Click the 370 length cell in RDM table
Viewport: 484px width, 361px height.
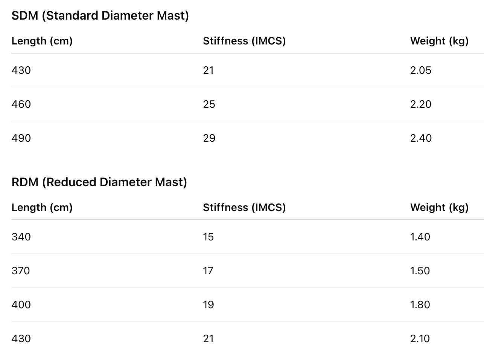coord(21,271)
